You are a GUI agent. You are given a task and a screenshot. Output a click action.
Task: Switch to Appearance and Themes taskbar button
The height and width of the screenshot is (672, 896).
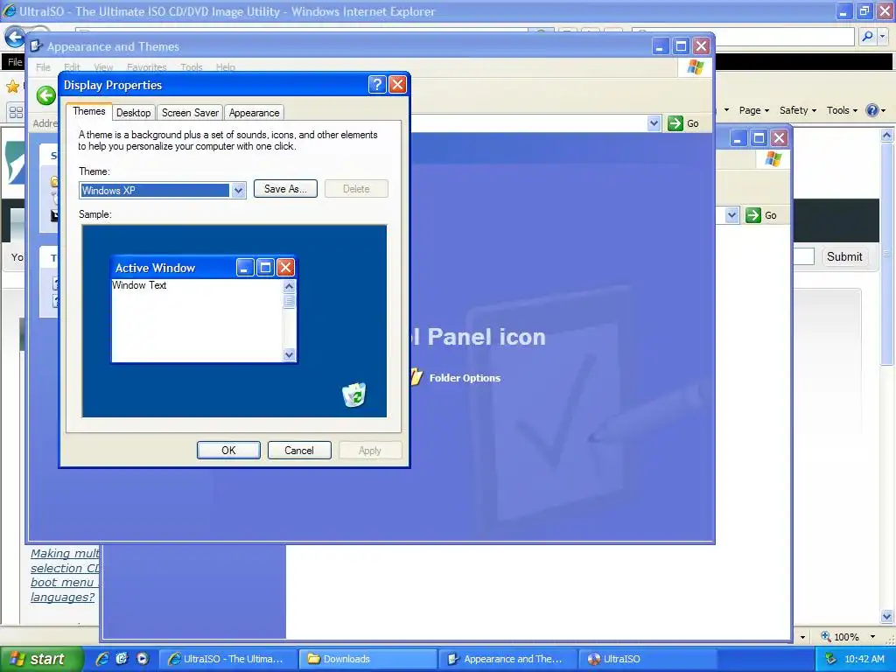507,659
